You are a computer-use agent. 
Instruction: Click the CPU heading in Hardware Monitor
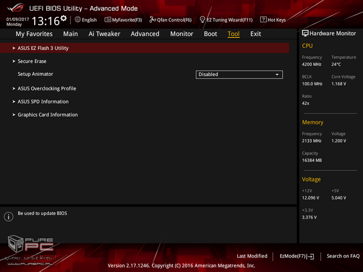307,46
